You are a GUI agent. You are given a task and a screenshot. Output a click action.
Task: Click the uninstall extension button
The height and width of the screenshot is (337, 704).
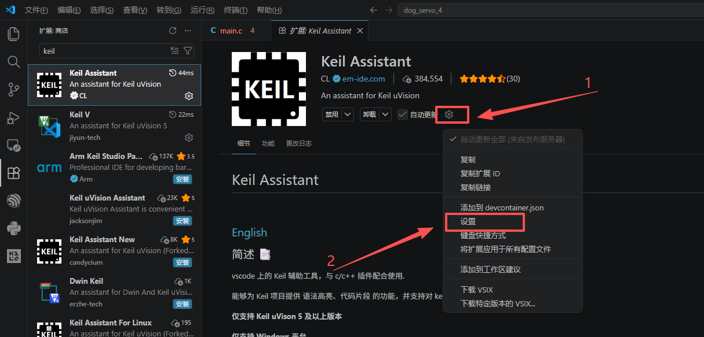tap(370, 114)
